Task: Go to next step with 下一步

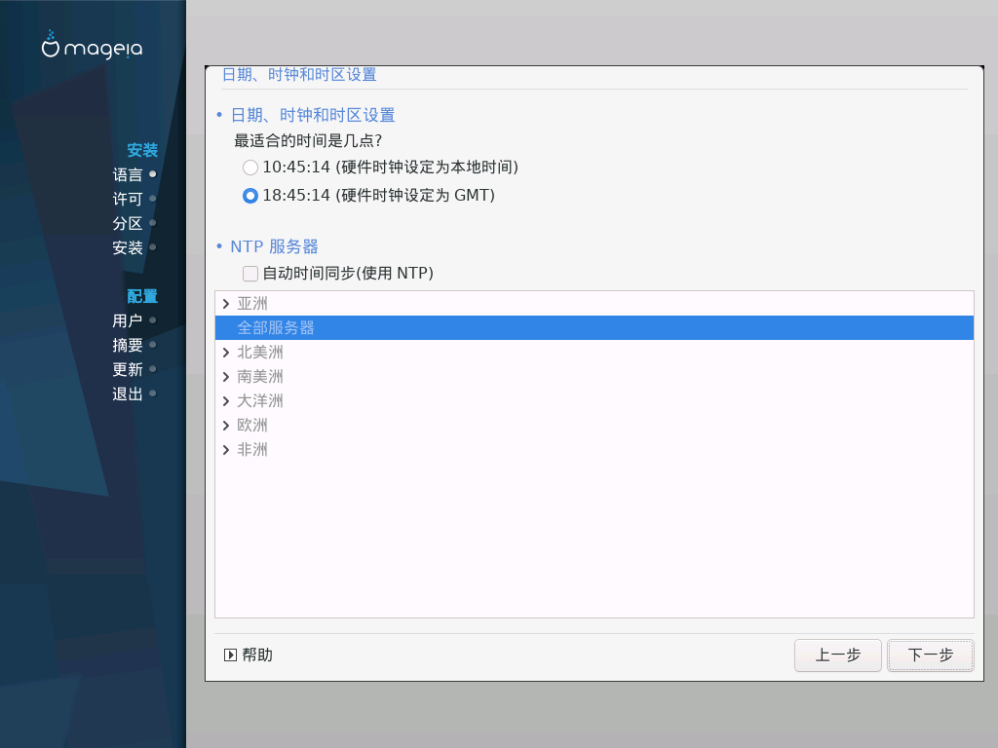Action: click(931, 655)
